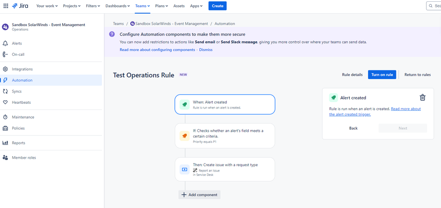This screenshot has width=441, height=208.
Task: Expand the Projects menu
Action: point(72,6)
